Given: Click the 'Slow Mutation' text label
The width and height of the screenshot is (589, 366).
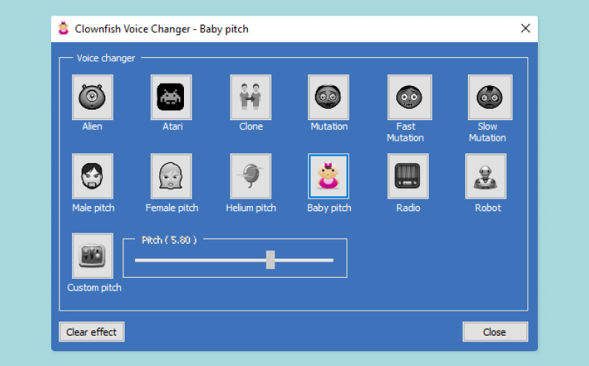Looking at the screenshot, I should [x=487, y=132].
